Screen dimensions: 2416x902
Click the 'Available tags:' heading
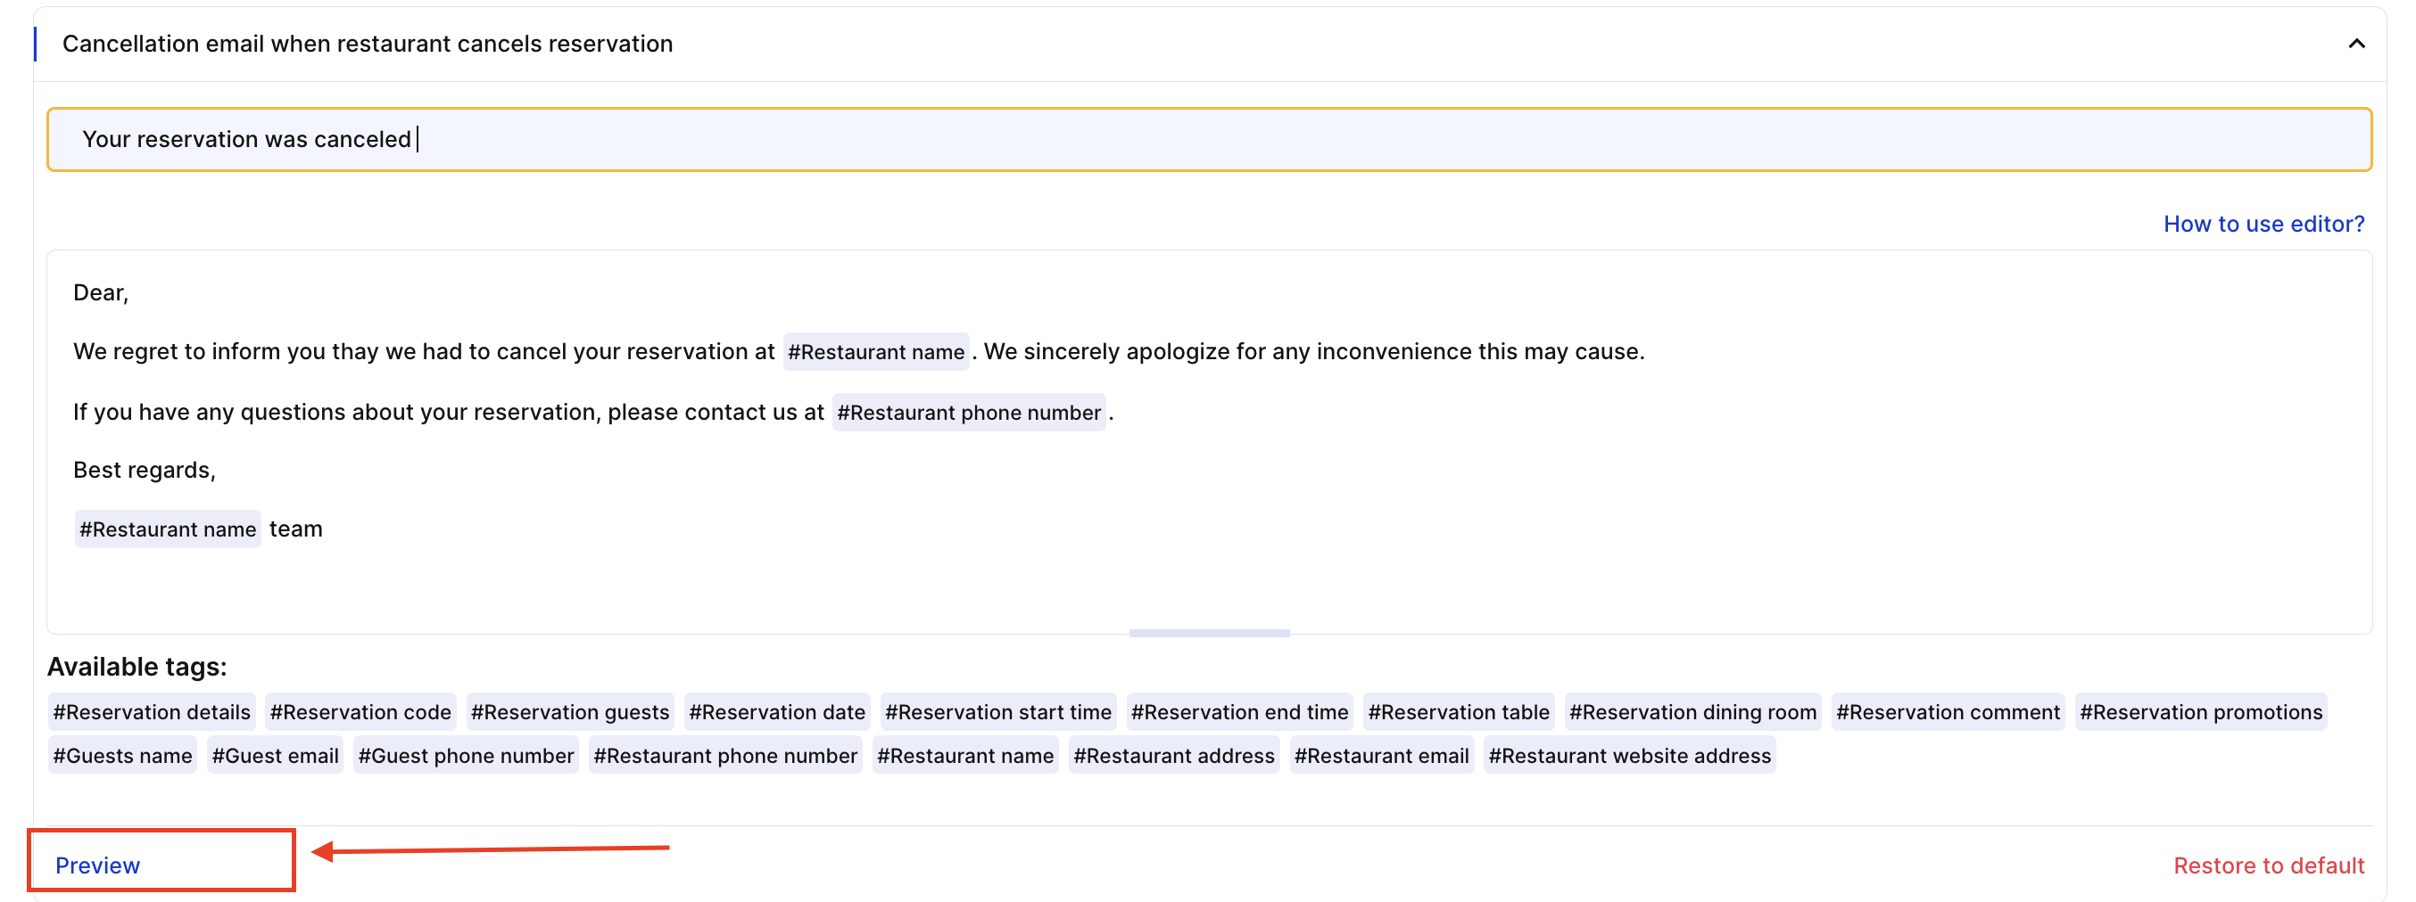137,666
